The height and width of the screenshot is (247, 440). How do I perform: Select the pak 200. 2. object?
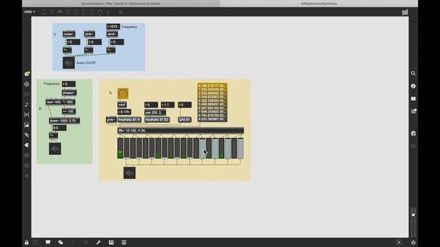coord(155,113)
